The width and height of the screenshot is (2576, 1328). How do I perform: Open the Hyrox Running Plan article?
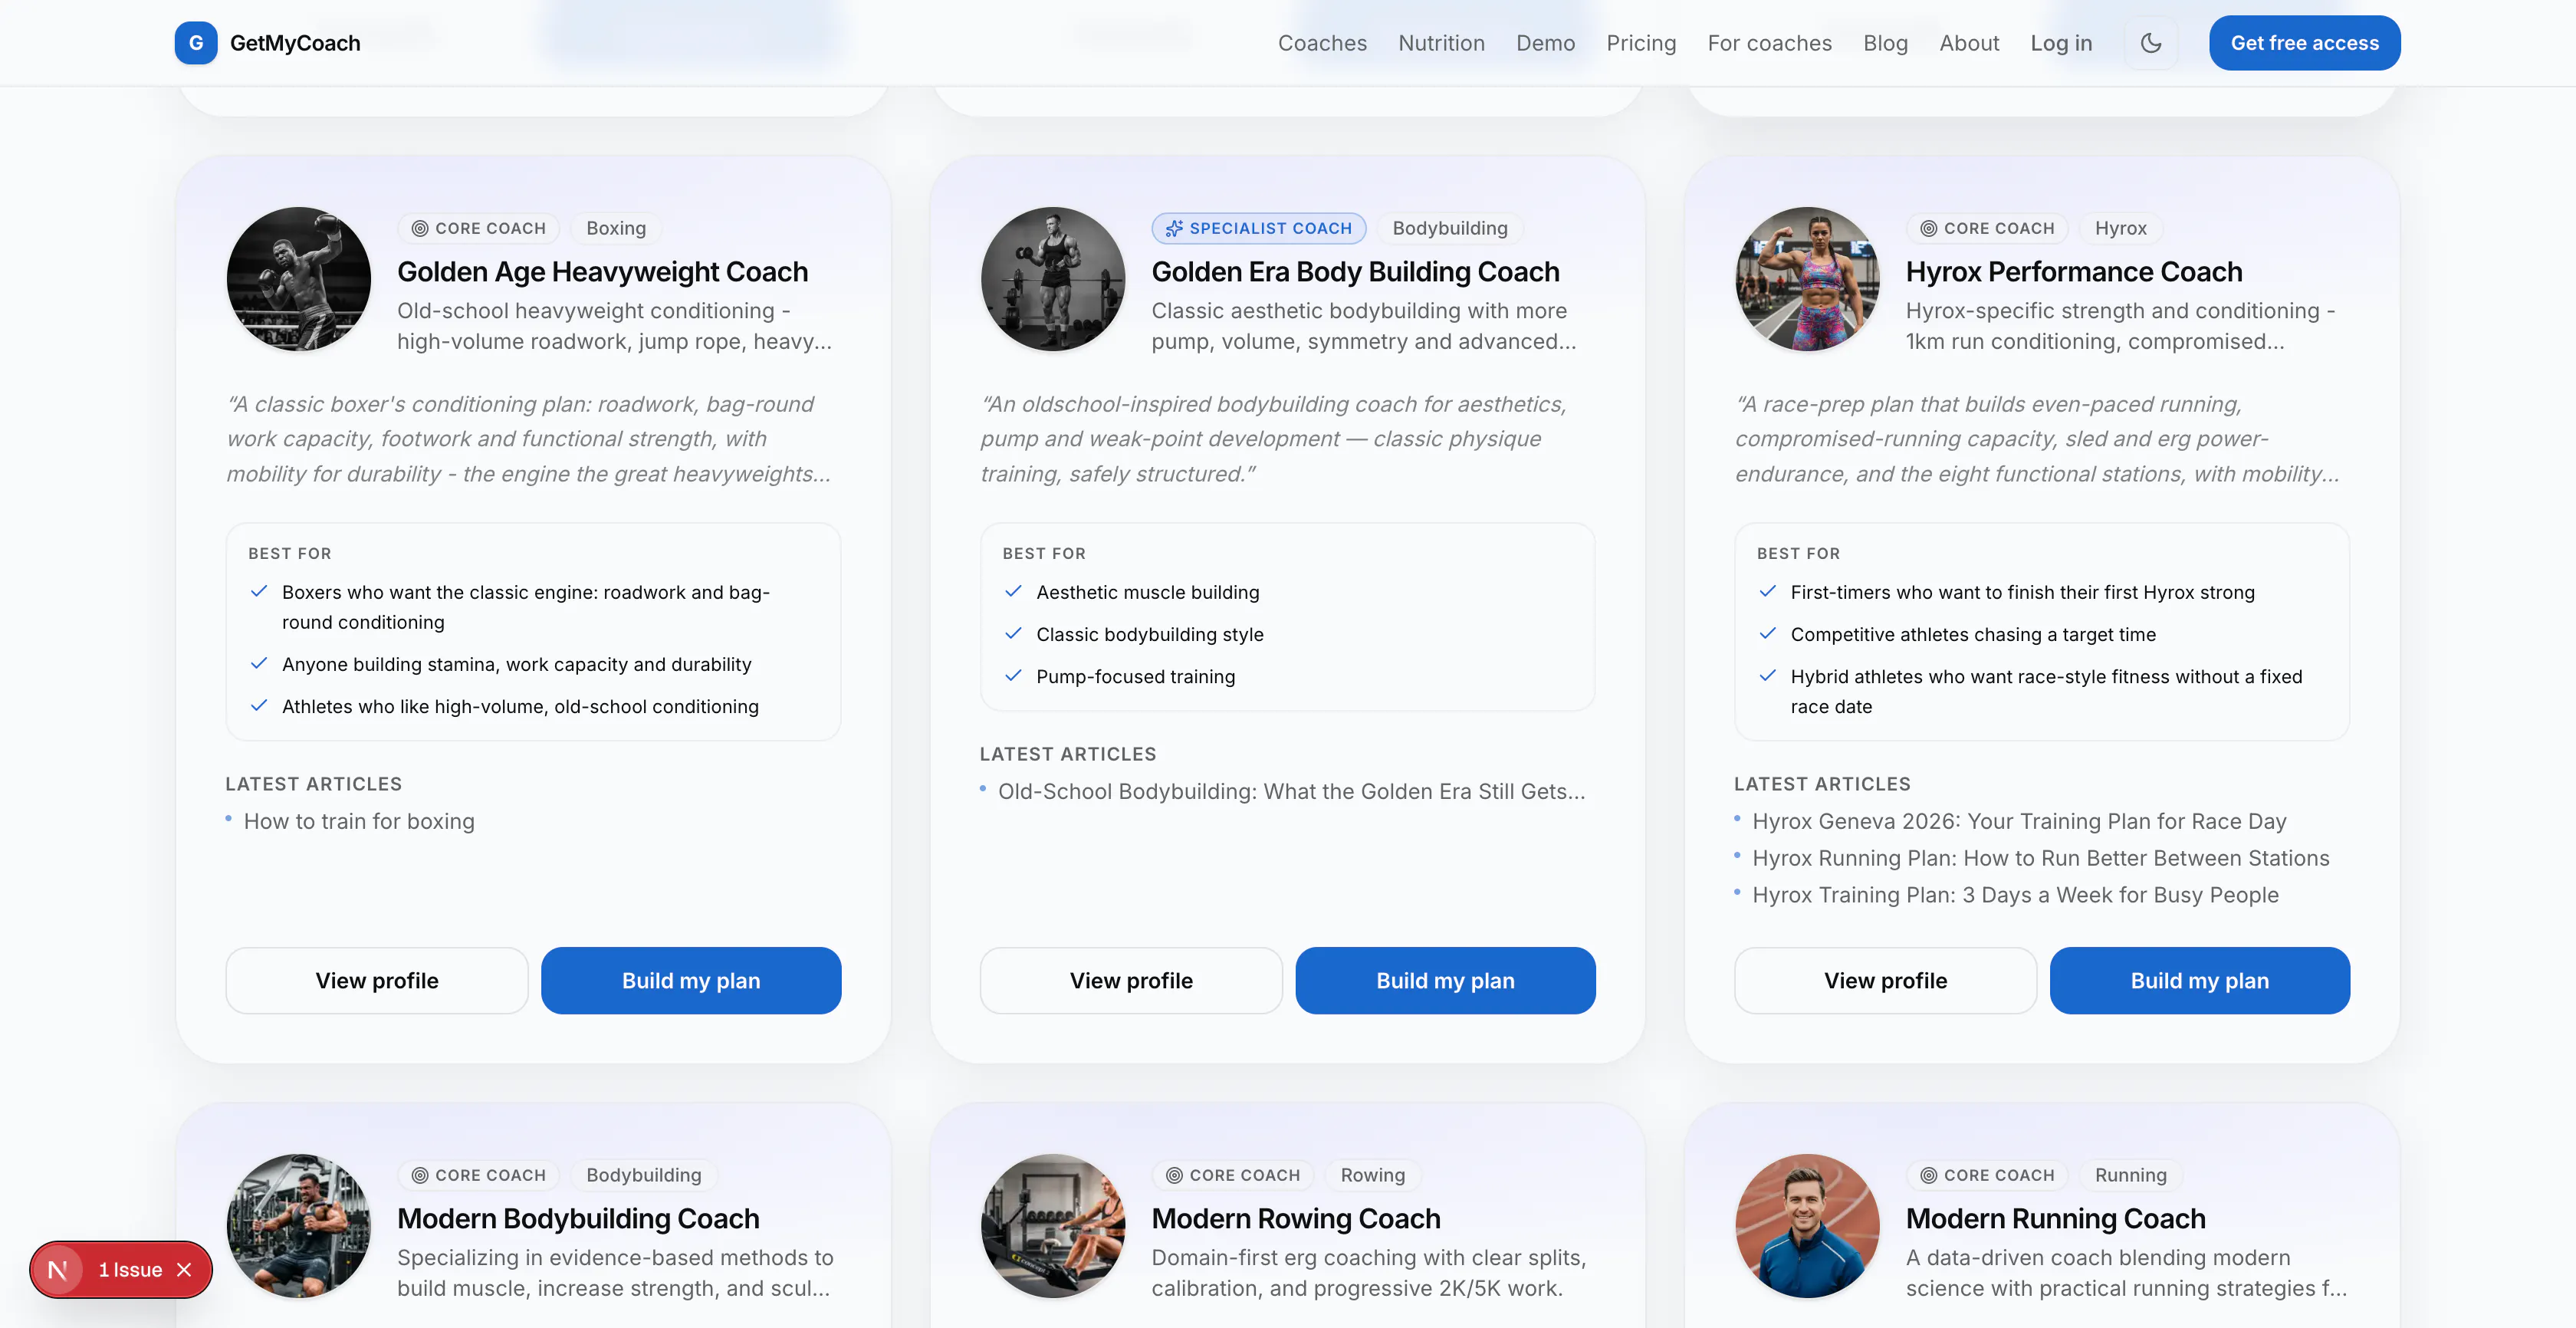click(2040, 858)
